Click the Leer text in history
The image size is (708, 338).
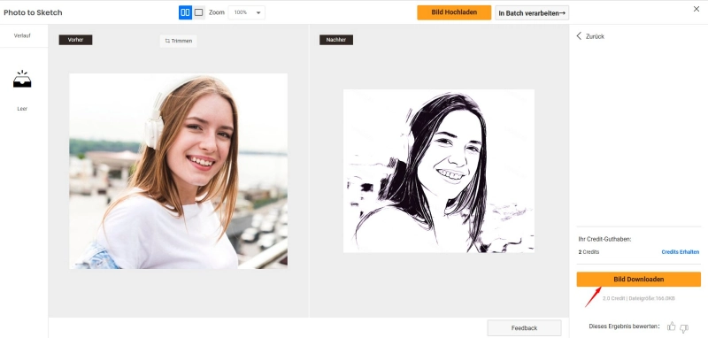click(22, 109)
